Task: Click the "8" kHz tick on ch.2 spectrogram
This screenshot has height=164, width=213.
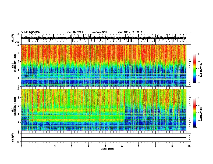Action: point(19,98)
